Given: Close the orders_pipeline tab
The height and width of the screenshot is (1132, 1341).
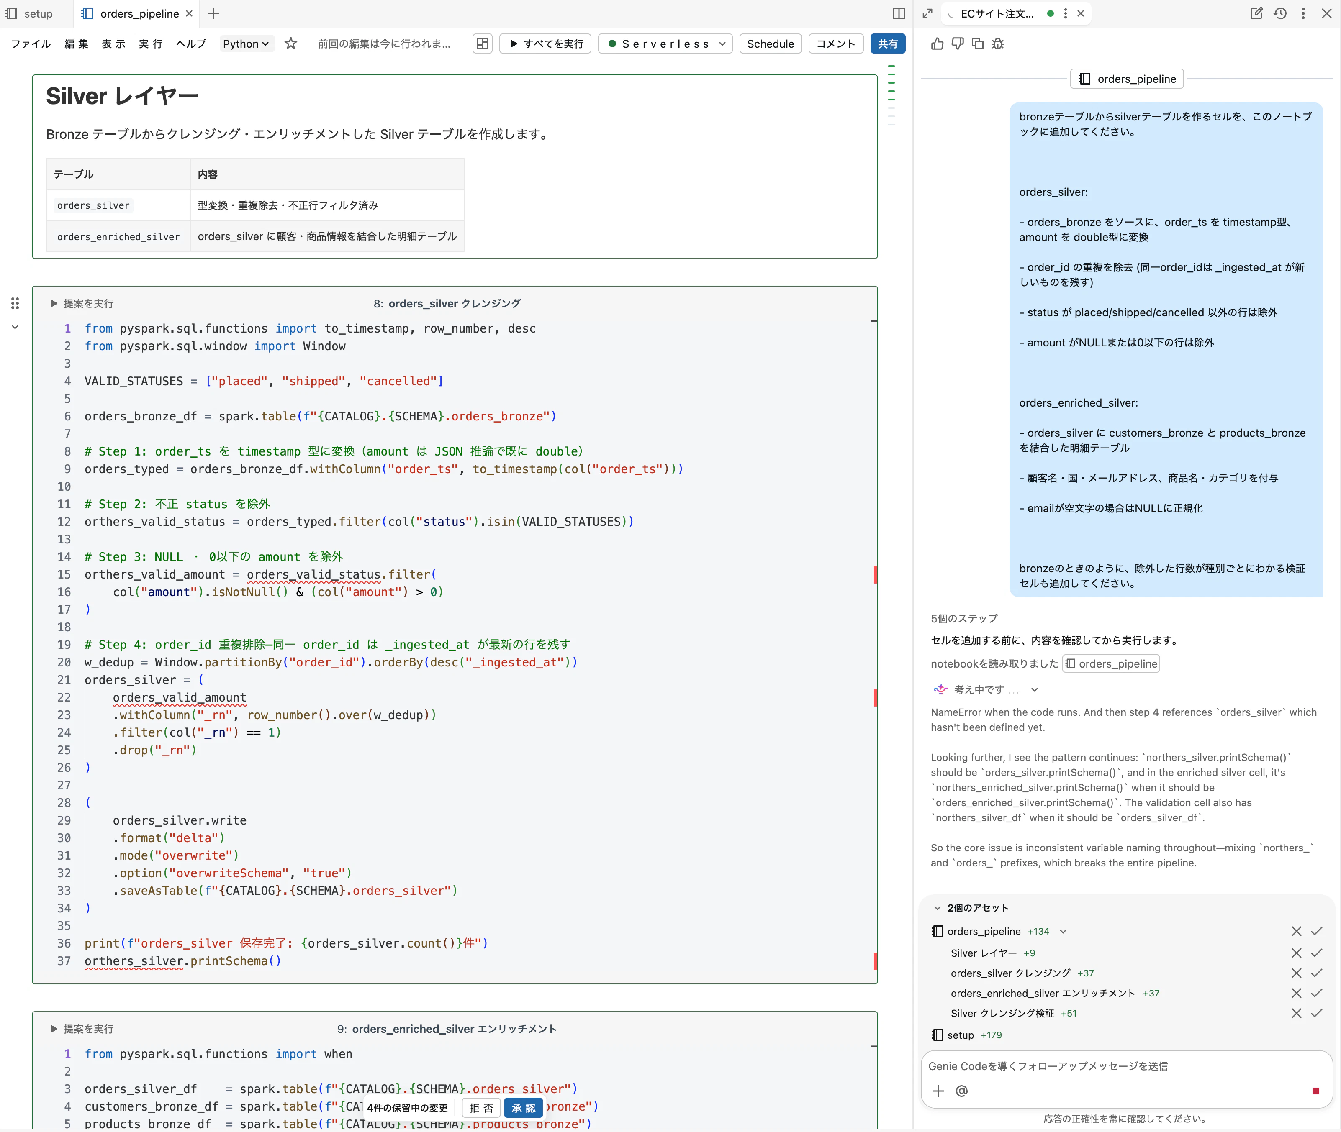Looking at the screenshot, I should [189, 13].
